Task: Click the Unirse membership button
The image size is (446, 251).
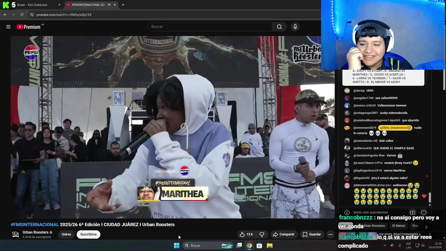Action: point(66,234)
